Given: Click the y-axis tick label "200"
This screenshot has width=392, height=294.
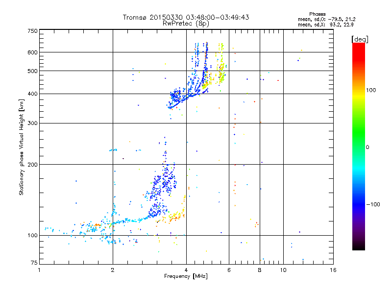Looking at the screenshot, I should pos(32,165).
